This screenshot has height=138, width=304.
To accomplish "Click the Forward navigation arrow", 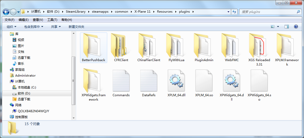I will 13,12.
